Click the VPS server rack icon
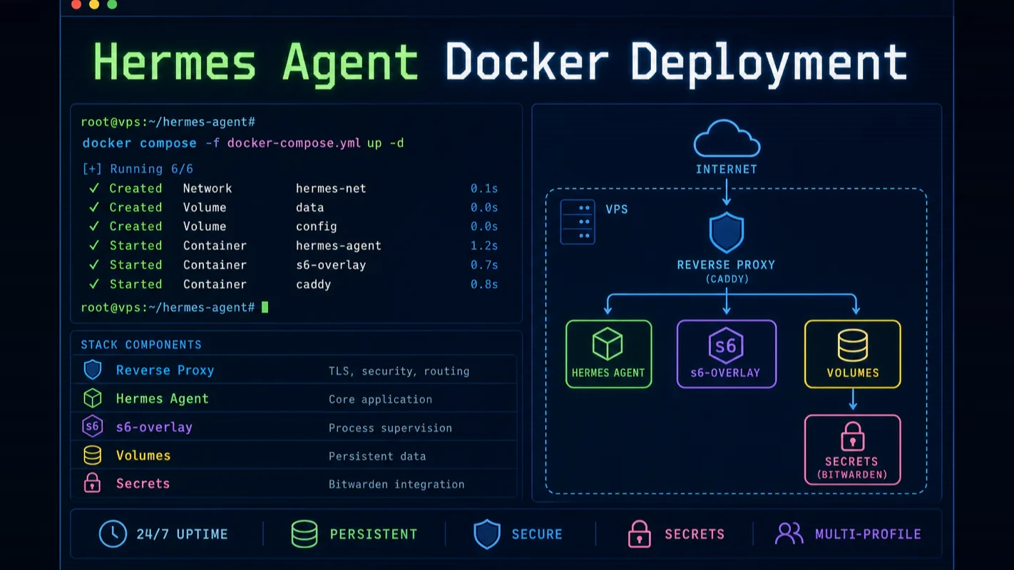The image size is (1014, 570). (x=578, y=222)
